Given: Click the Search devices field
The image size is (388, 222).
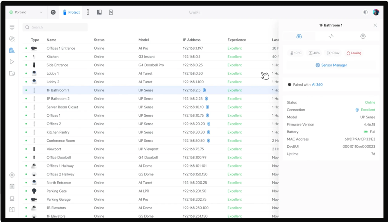Looking at the screenshot, I should pyautogui.click(x=55, y=27).
